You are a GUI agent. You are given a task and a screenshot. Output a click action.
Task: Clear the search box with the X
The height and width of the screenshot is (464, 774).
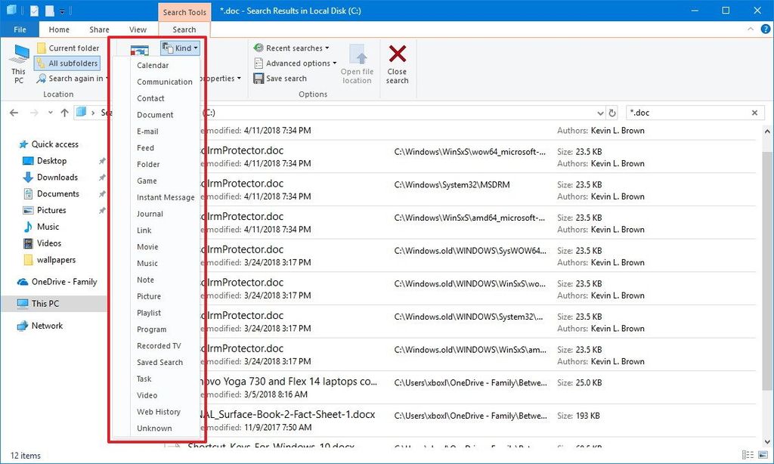tap(754, 112)
